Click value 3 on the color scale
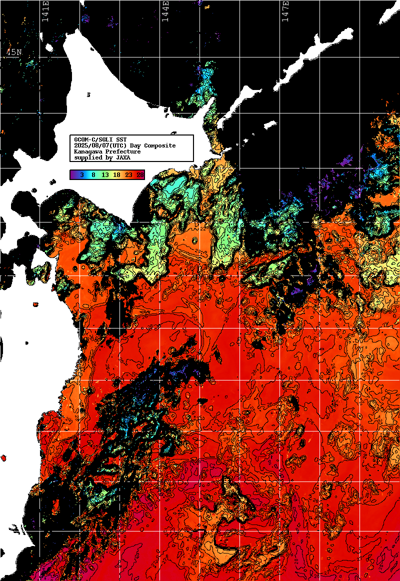The width and height of the screenshot is (400, 581). coord(82,175)
